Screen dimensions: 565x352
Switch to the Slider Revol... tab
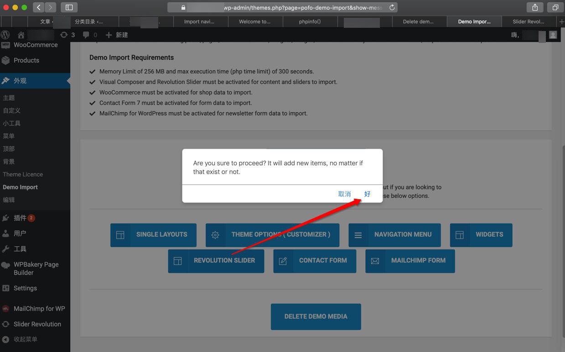pyautogui.click(x=528, y=21)
